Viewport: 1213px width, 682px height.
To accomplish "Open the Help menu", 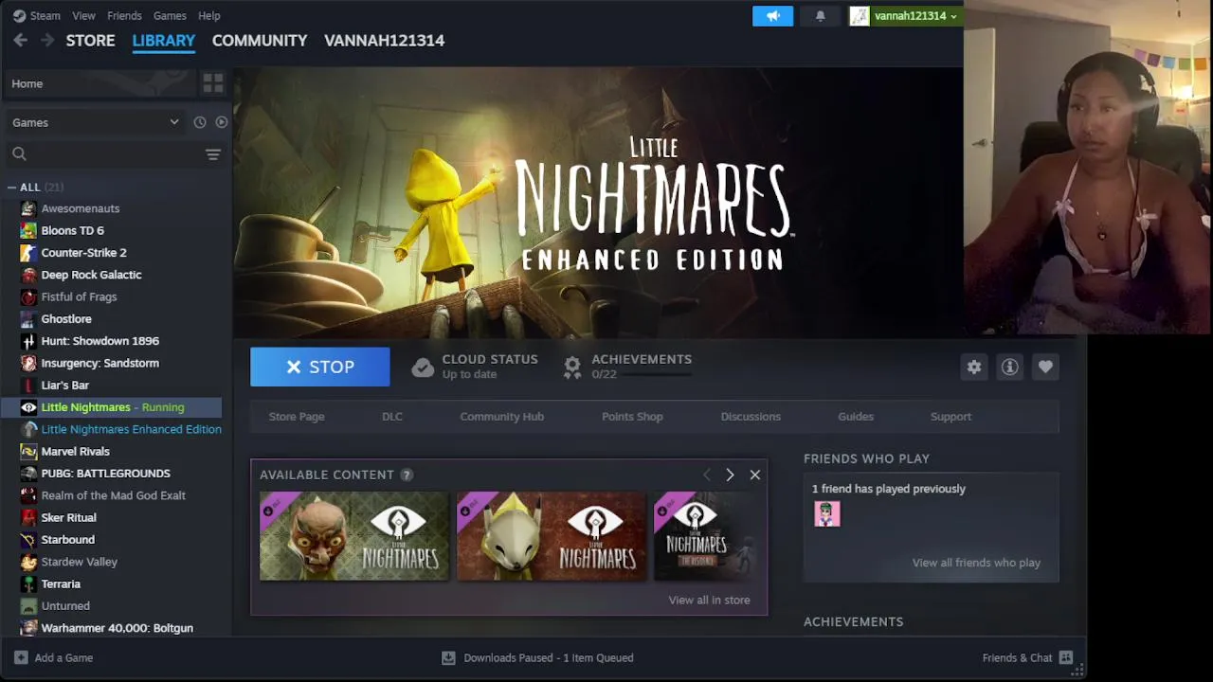I will [209, 15].
